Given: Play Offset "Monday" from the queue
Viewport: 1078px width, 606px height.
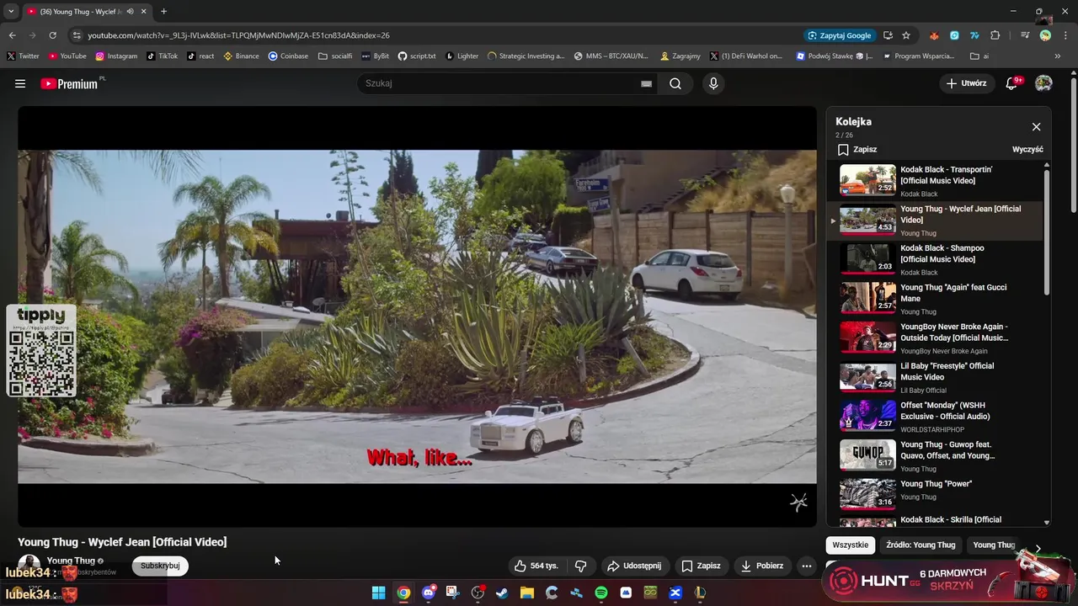Looking at the screenshot, I should click(935, 416).
